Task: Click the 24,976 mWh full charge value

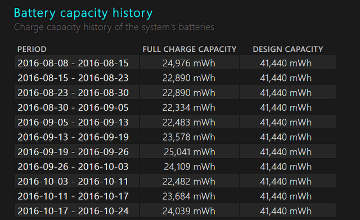Action: 189,63
